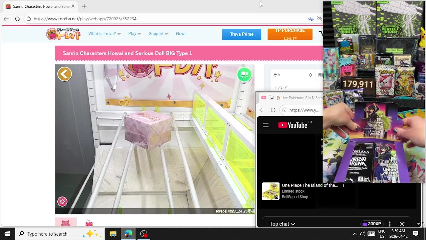Click picture-in-picture icon in YouTube title bar
The height and width of the screenshot is (240, 426).
(x=271, y=98)
